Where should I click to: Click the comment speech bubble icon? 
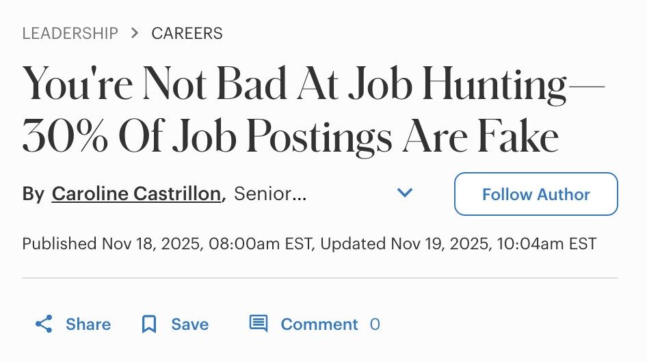tap(258, 324)
